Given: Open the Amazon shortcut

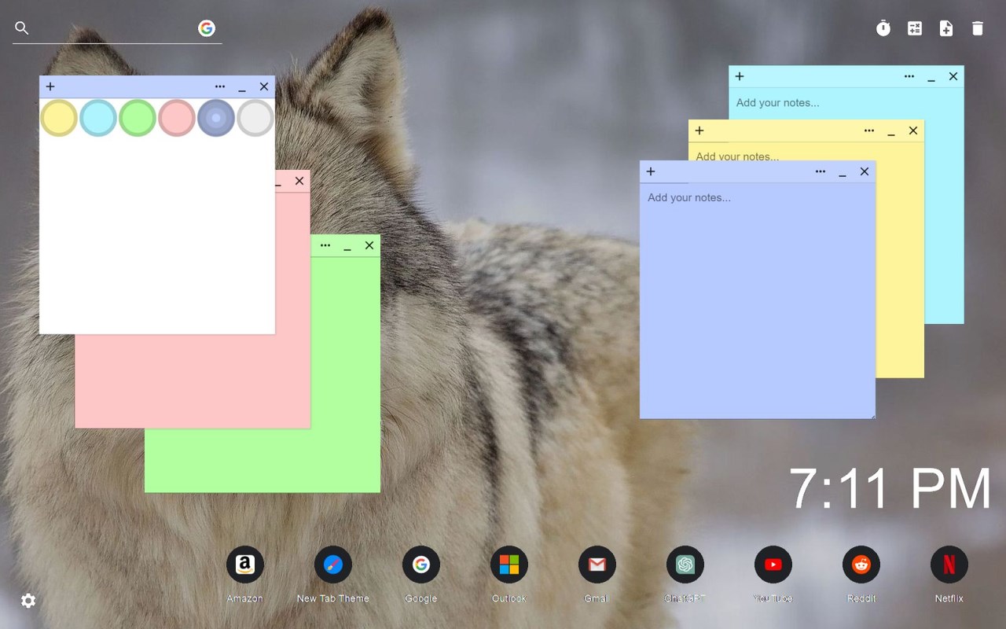Looking at the screenshot, I should pos(245,565).
